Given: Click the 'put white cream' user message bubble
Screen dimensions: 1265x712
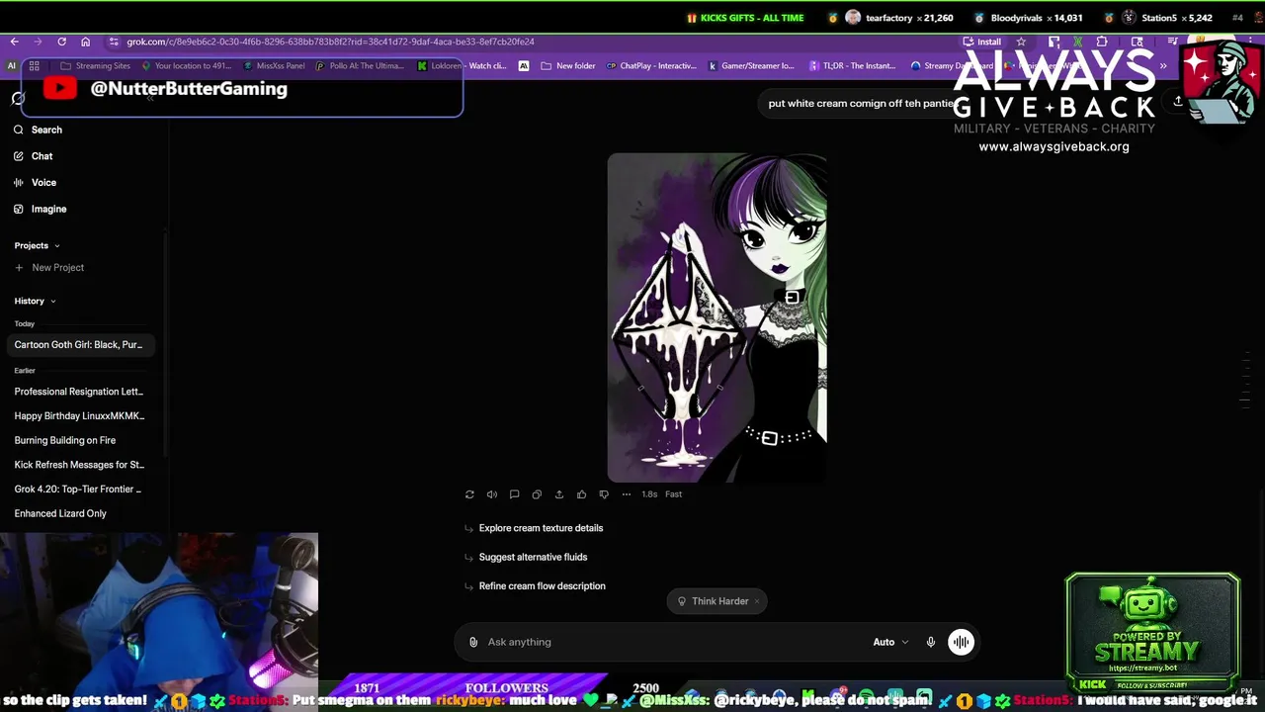Looking at the screenshot, I should pyautogui.click(x=861, y=103).
